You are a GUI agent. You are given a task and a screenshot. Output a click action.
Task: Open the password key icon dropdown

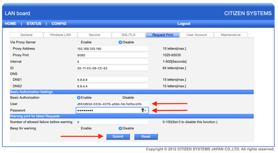[144, 110]
